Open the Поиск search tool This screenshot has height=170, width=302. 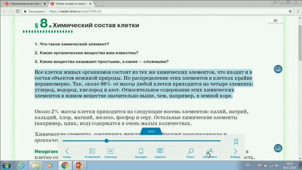coord(191,153)
